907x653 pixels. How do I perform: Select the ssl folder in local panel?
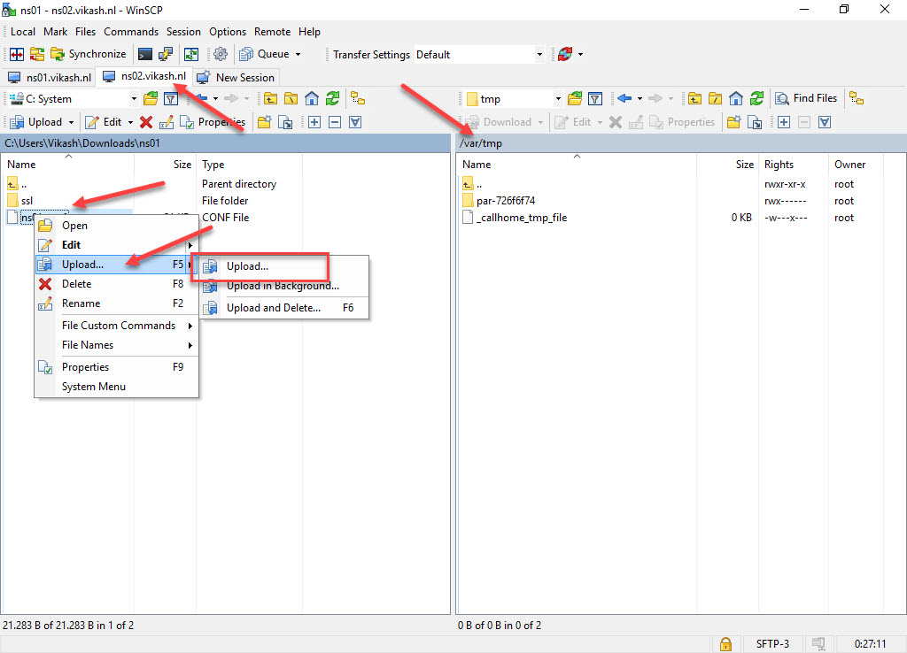(27, 201)
